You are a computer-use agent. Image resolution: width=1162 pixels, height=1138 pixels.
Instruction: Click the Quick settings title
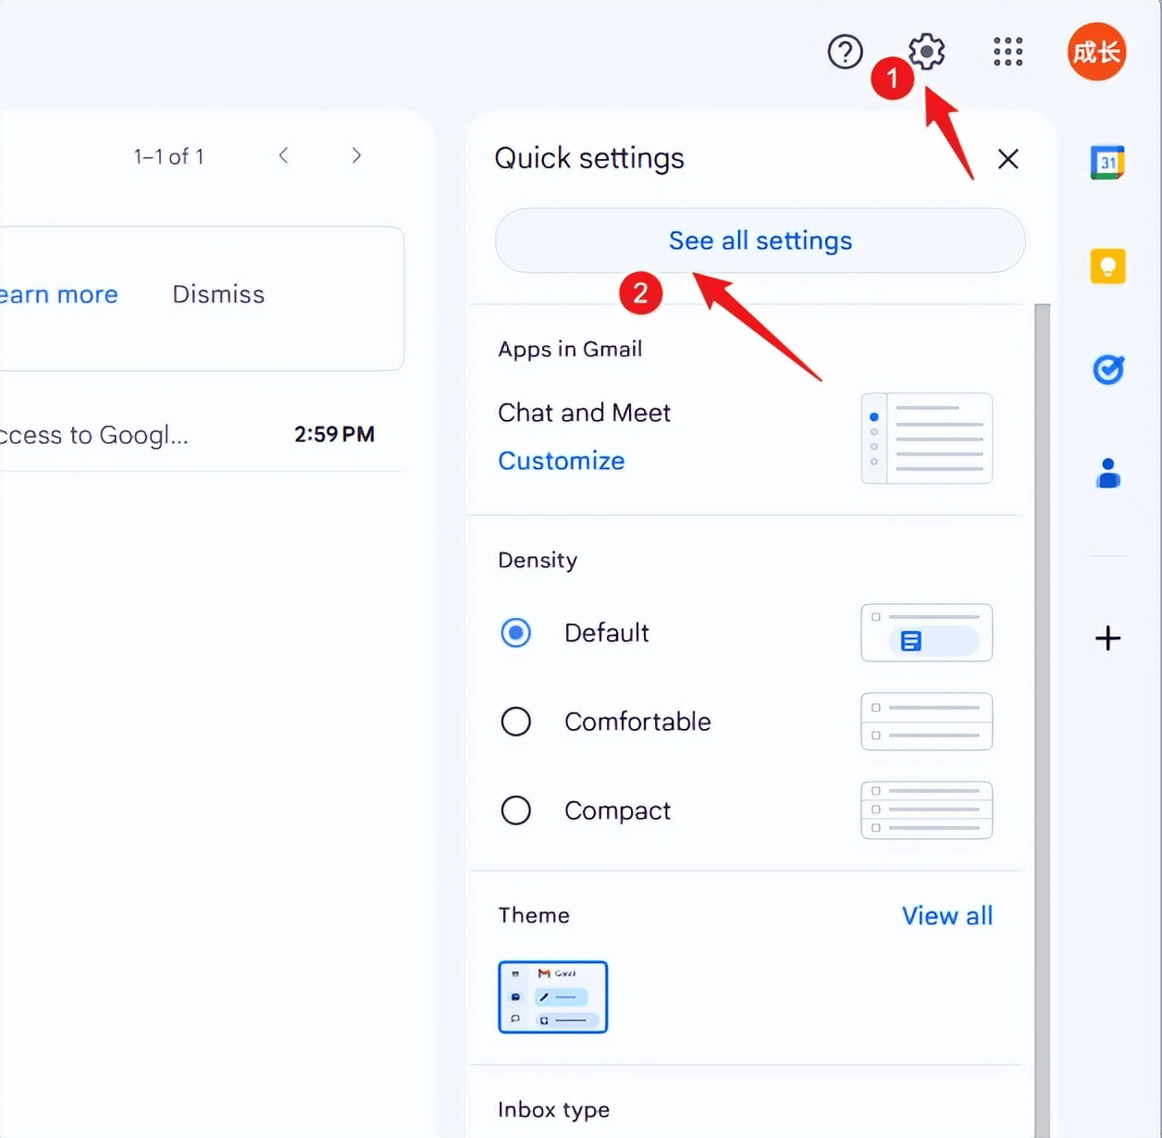pyautogui.click(x=589, y=158)
